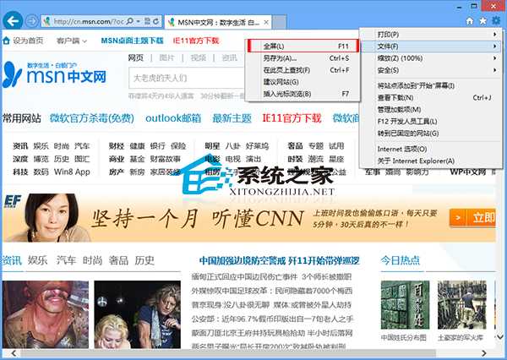This screenshot has height=360, width=507.
Task: Choose 另存为(A)... menu item
Action: tap(303, 58)
